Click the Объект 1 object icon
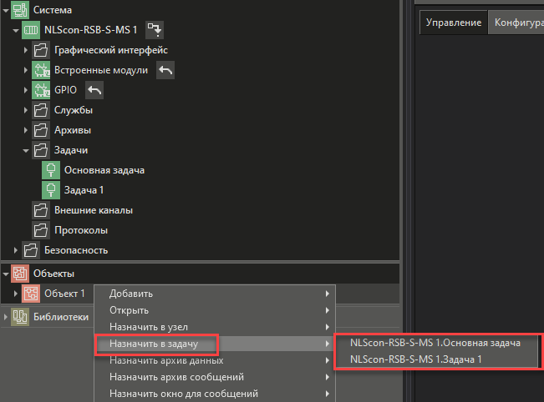The height and width of the screenshot is (402, 544). point(31,294)
